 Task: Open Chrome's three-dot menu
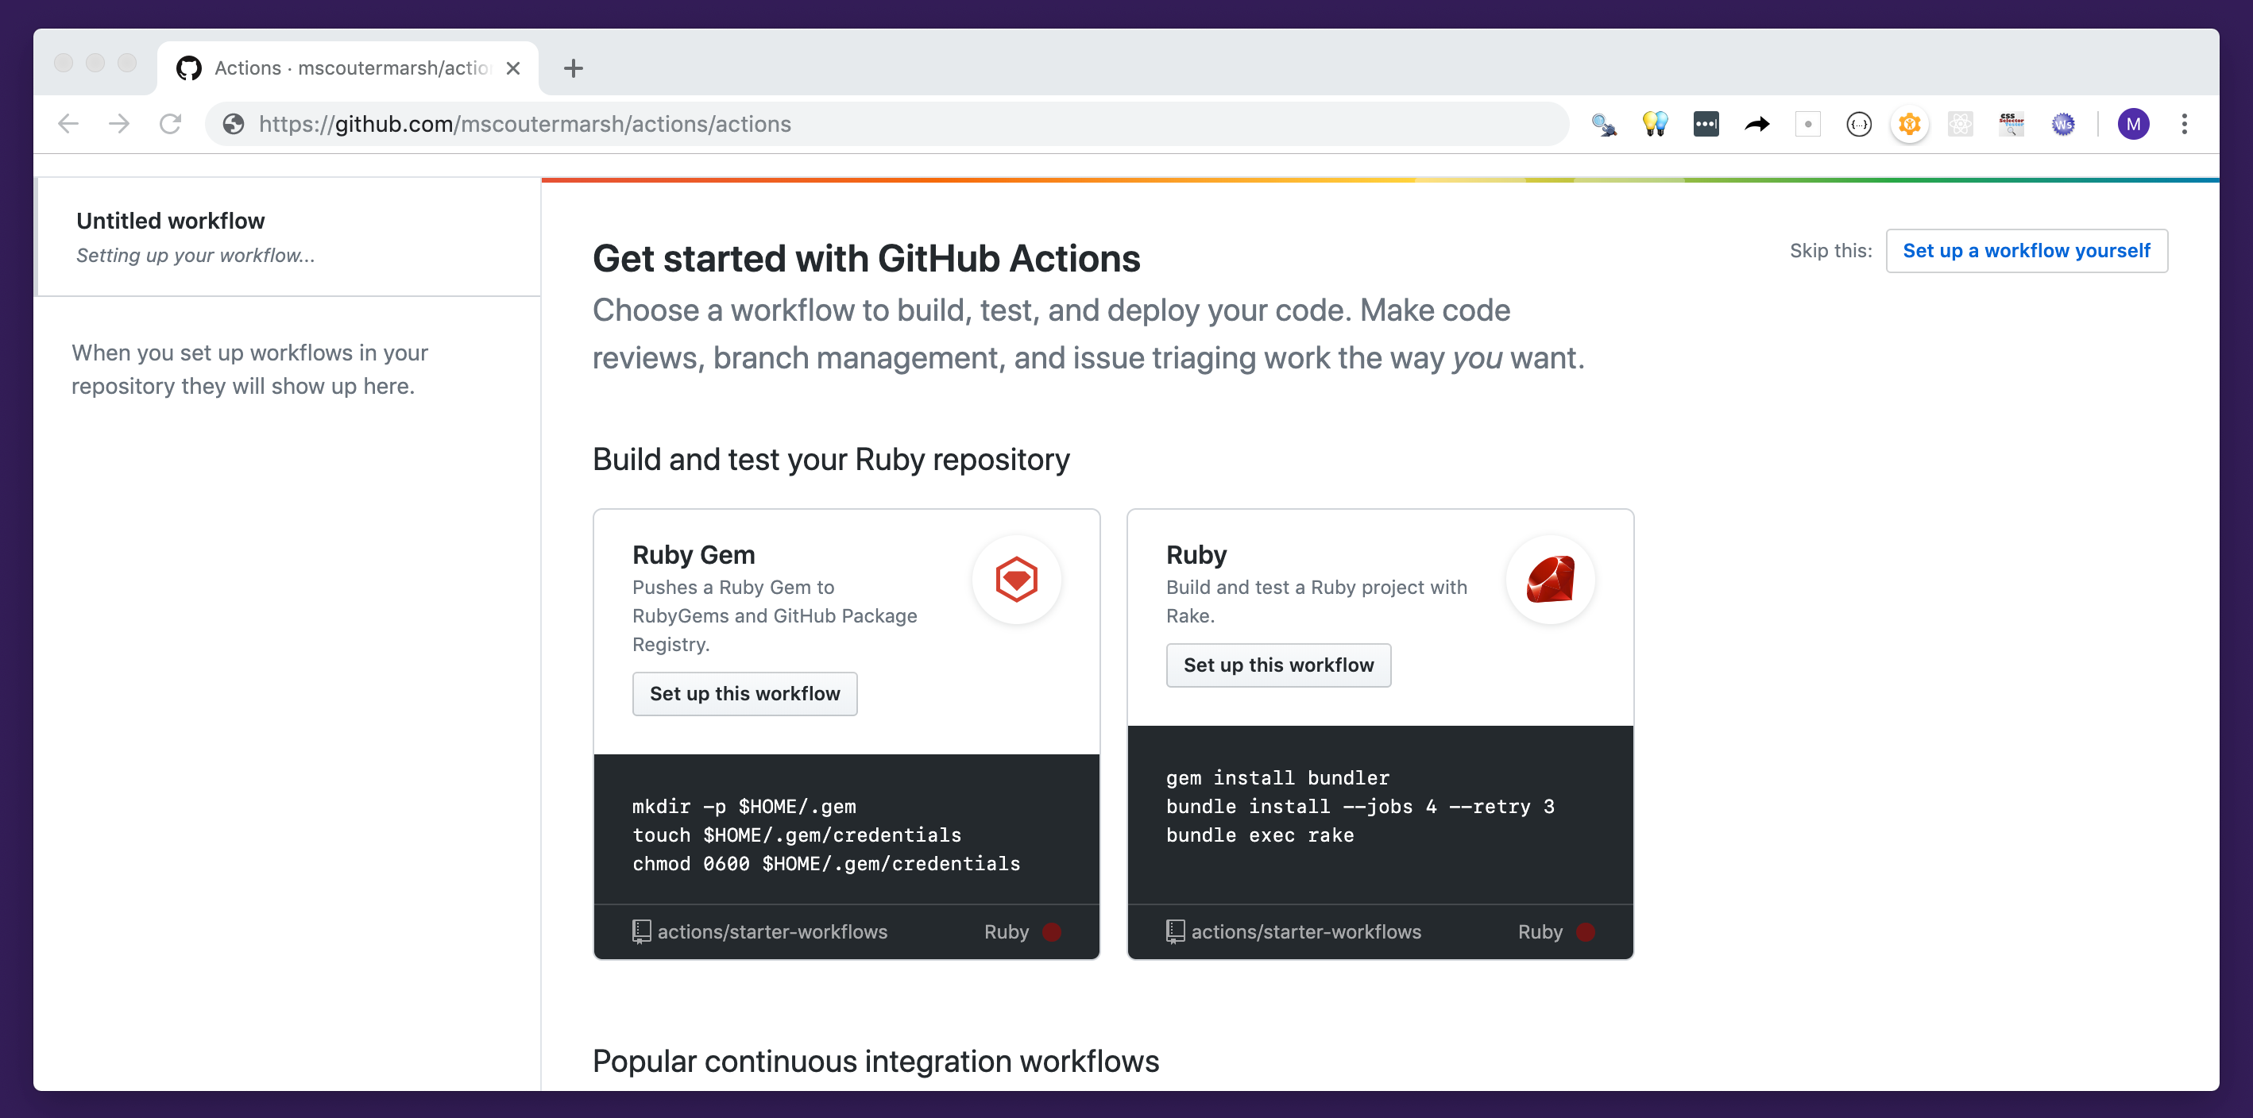point(2184,123)
